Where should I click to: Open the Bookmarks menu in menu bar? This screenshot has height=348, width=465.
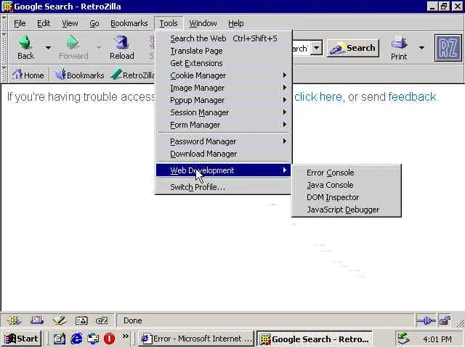(129, 23)
